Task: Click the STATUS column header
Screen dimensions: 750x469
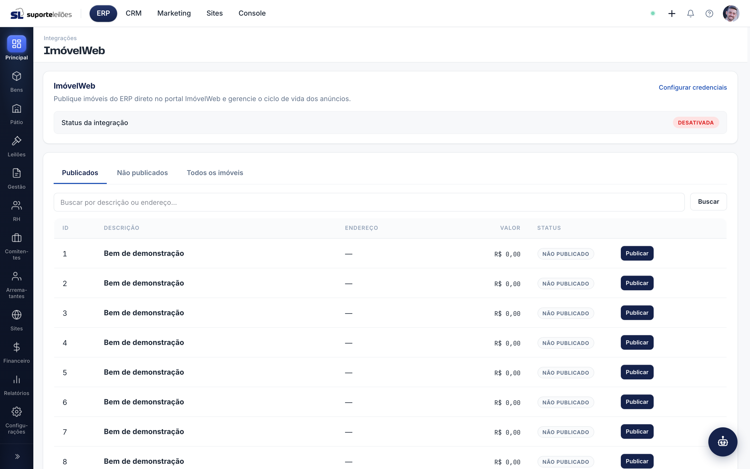Action: coord(549,228)
